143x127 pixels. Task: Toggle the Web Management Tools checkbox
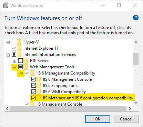click(20, 67)
